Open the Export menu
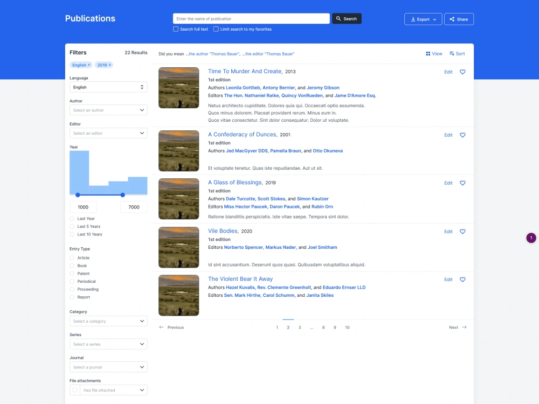539x404 pixels. click(423, 18)
